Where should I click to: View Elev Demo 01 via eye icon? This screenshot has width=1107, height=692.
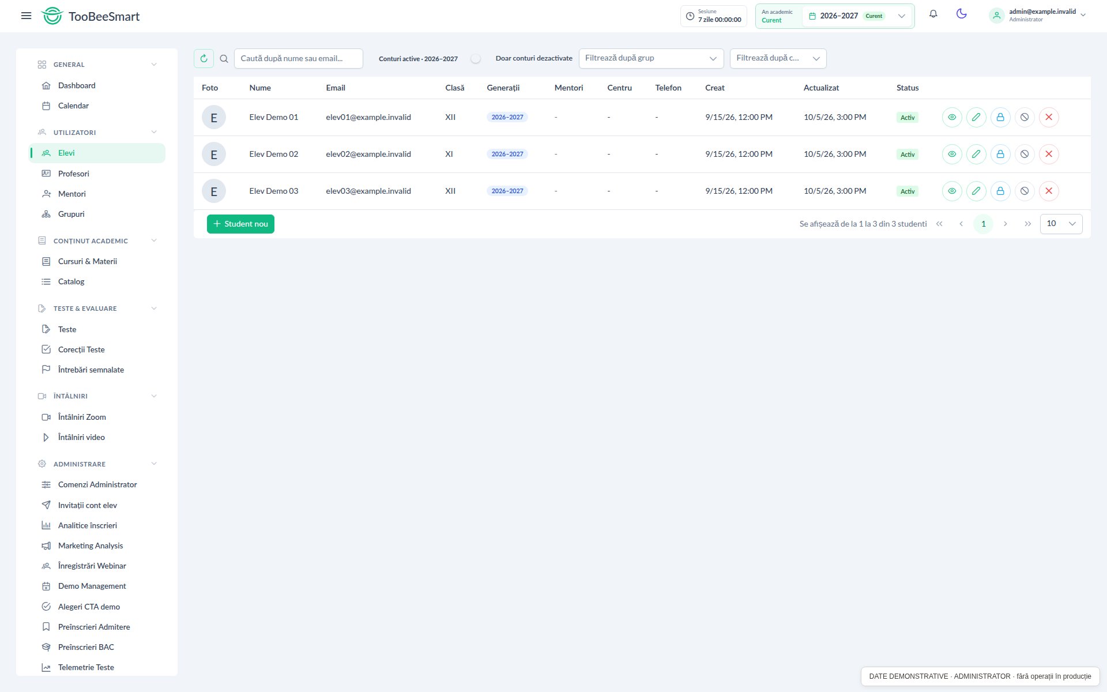point(952,117)
